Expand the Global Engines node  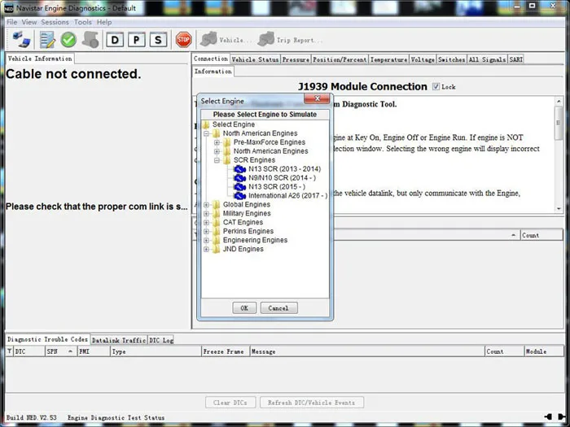[x=207, y=205]
